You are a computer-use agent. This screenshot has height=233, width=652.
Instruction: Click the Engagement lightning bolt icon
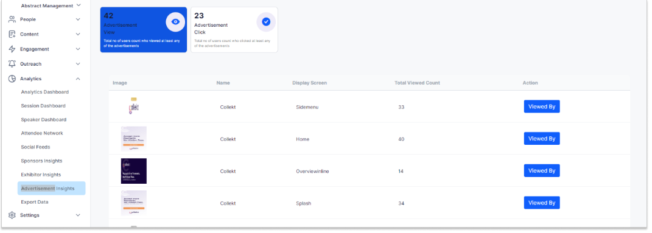(x=12, y=49)
